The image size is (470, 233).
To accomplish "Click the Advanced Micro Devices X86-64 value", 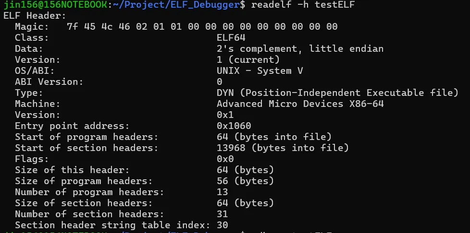I will (300, 104).
